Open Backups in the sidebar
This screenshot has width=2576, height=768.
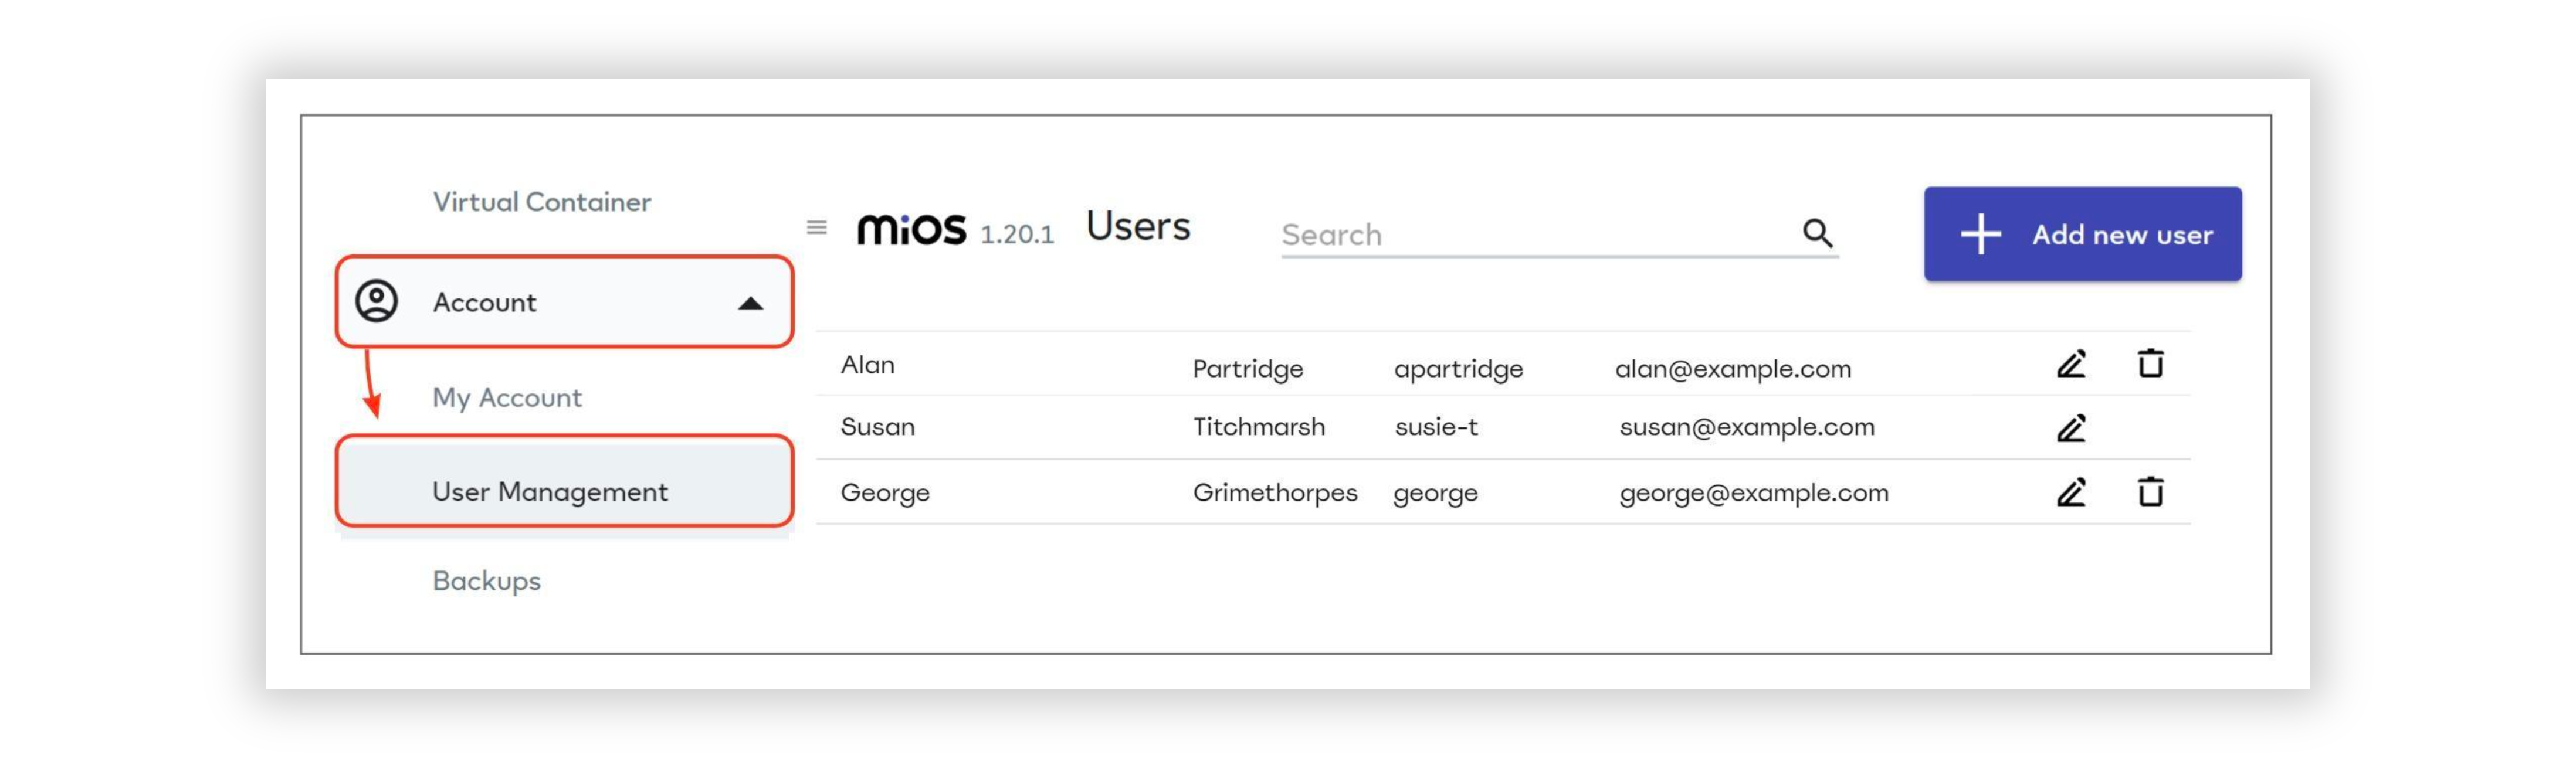click(x=486, y=581)
